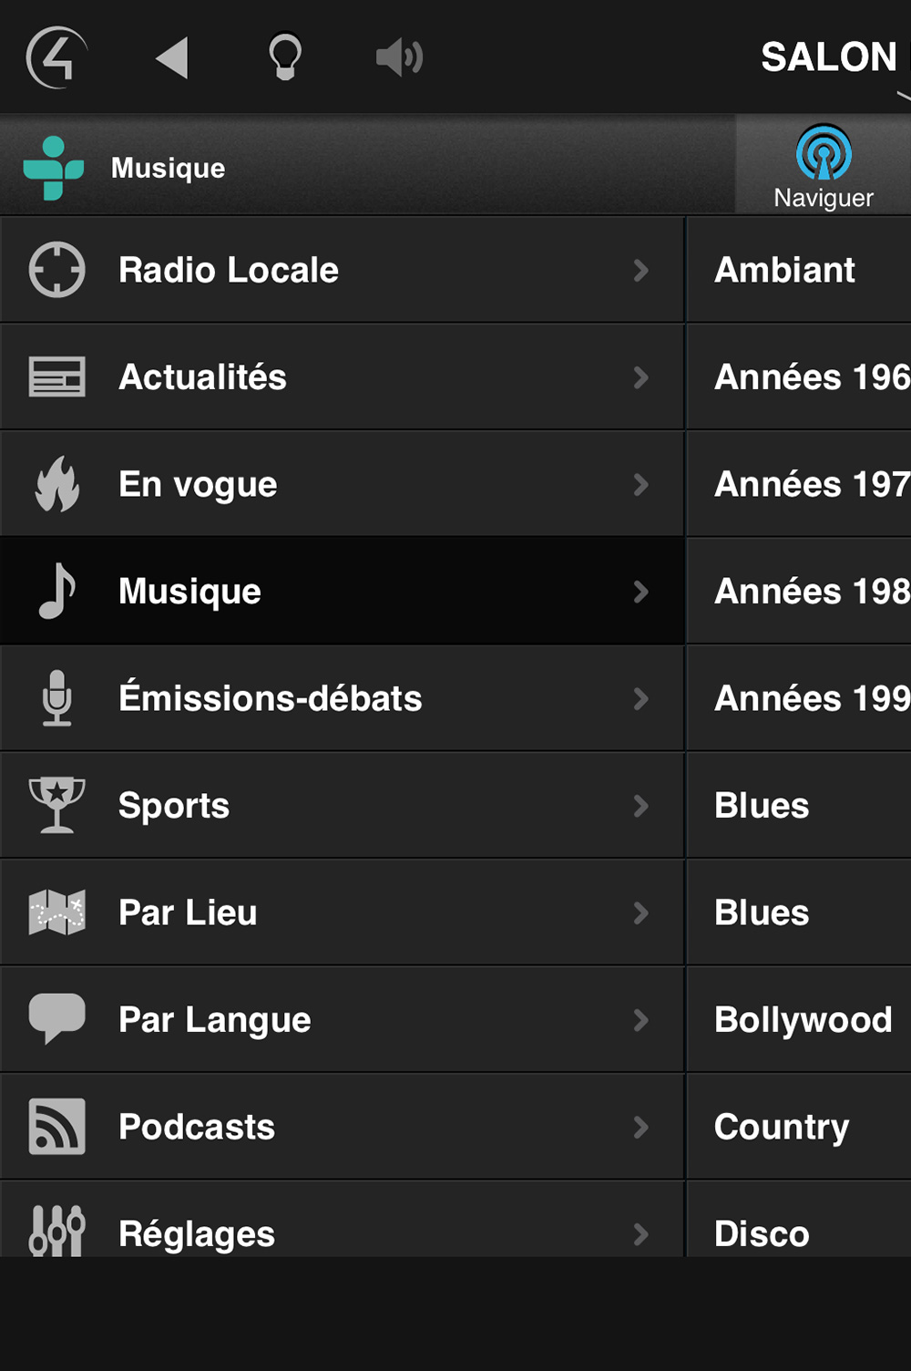Open the Naviguer broadcast icon

click(824, 152)
